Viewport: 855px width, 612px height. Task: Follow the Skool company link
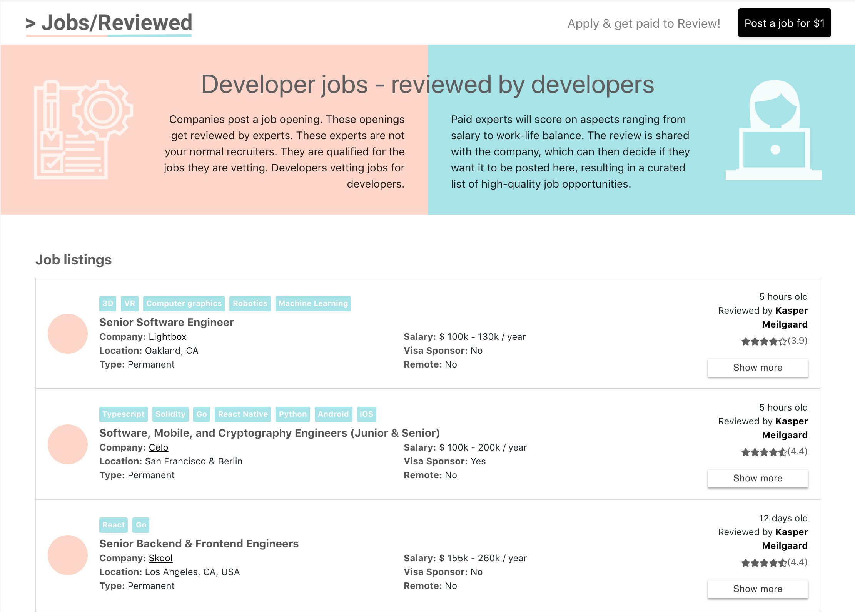160,558
